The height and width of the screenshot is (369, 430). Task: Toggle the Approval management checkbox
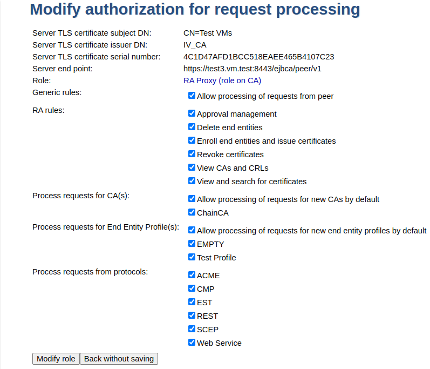click(192, 113)
